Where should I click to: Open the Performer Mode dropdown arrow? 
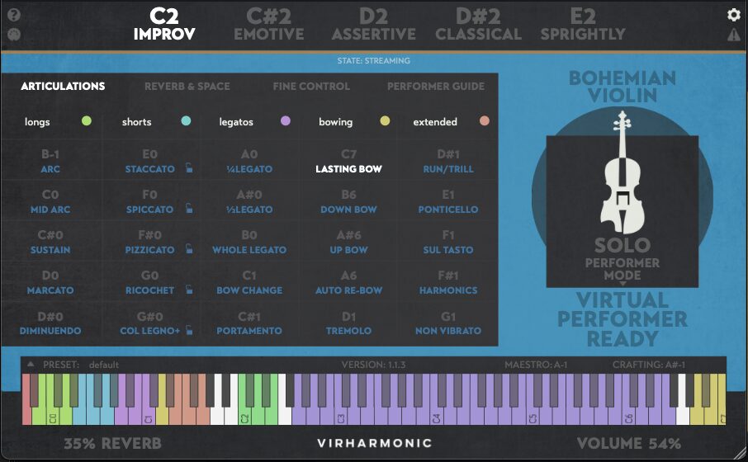pyautogui.click(x=622, y=285)
